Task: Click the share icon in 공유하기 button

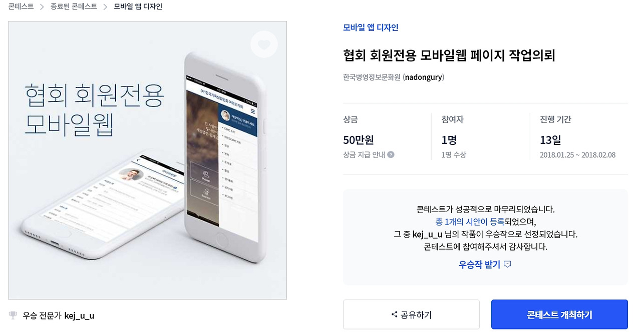Action: pyautogui.click(x=395, y=314)
